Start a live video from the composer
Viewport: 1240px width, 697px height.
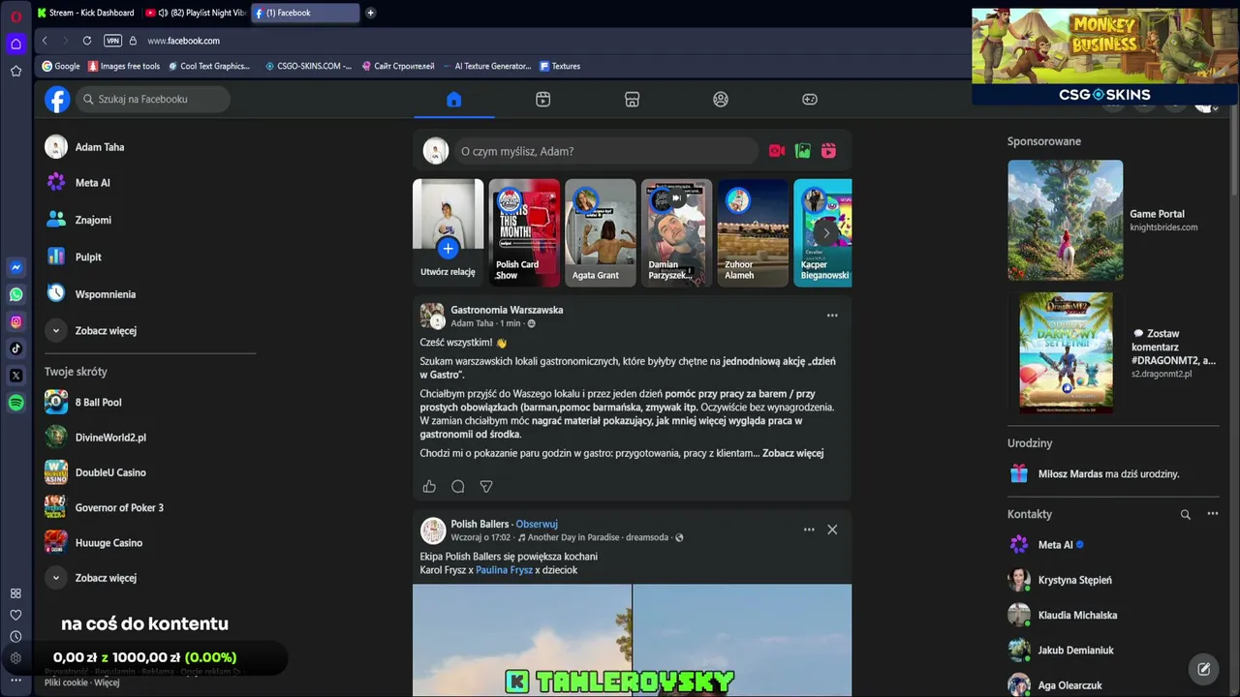pyautogui.click(x=776, y=151)
